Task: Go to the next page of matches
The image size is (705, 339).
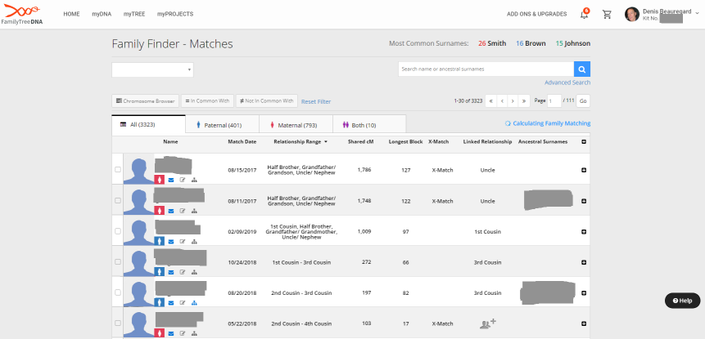Action: pyautogui.click(x=513, y=101)
